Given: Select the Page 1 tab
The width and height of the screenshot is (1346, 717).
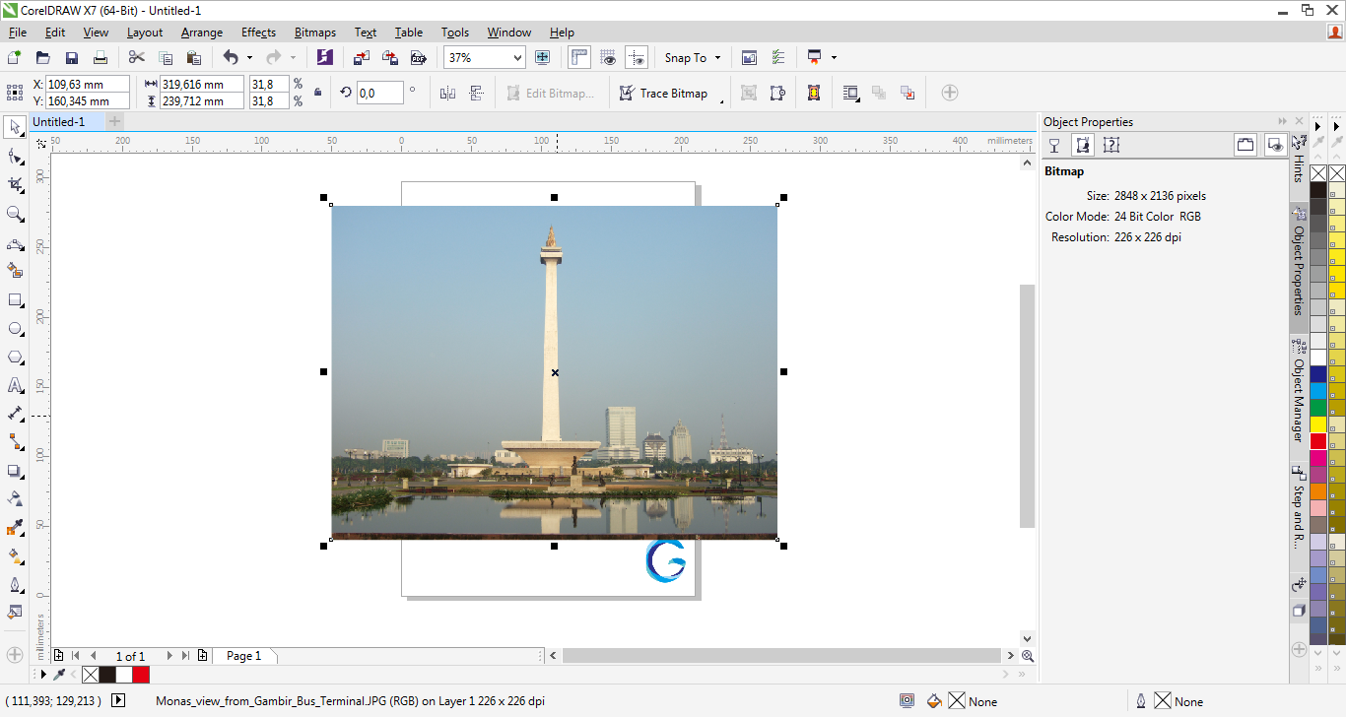Looking at the screenshot, I should [244, 656].
